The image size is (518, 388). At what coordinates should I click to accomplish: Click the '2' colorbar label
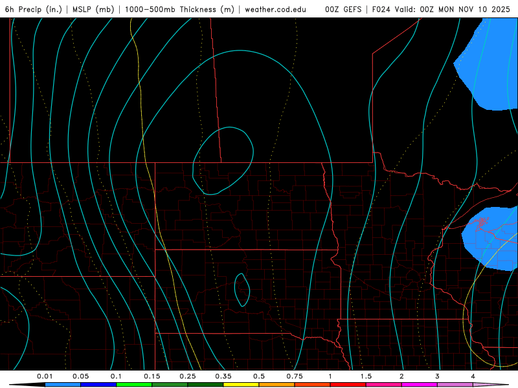coord(401,376)
